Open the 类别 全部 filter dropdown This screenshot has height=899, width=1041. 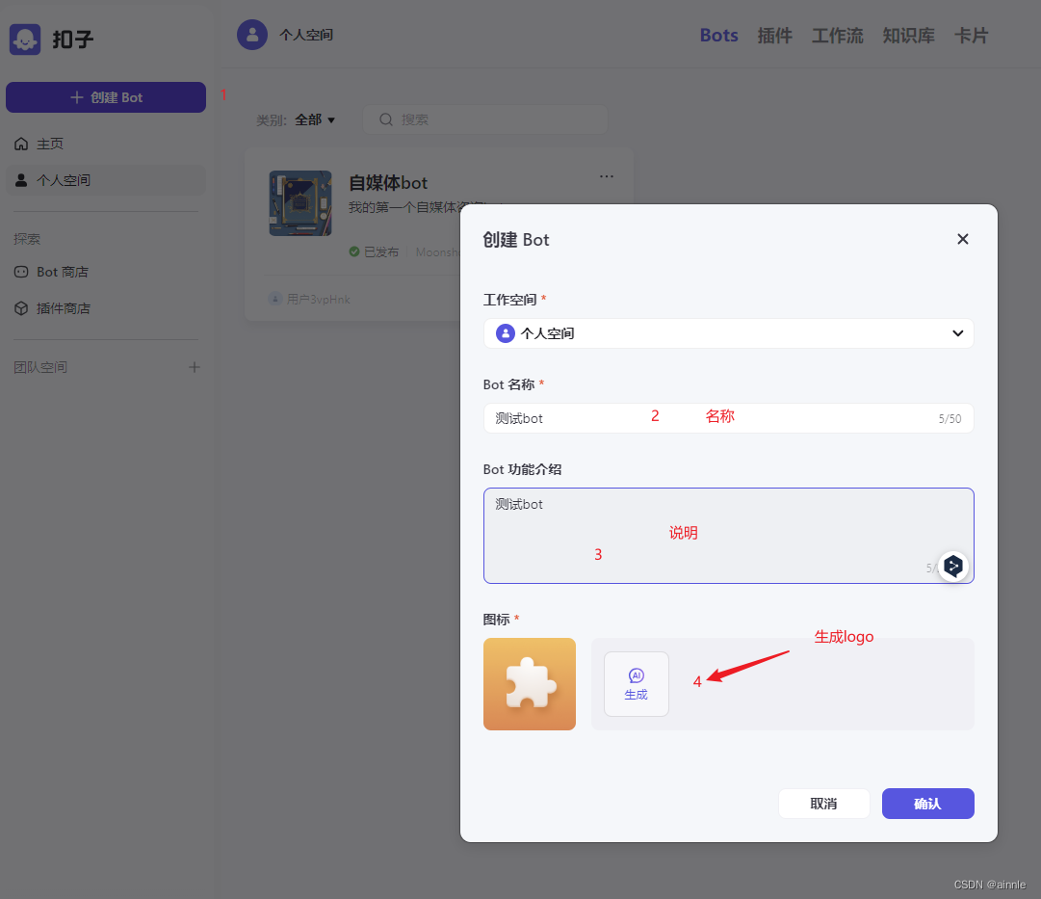(315, 120)
